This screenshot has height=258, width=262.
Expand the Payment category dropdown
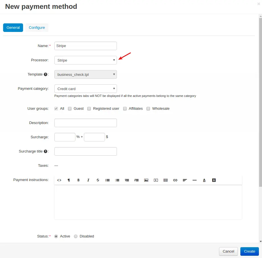point(85,89)
